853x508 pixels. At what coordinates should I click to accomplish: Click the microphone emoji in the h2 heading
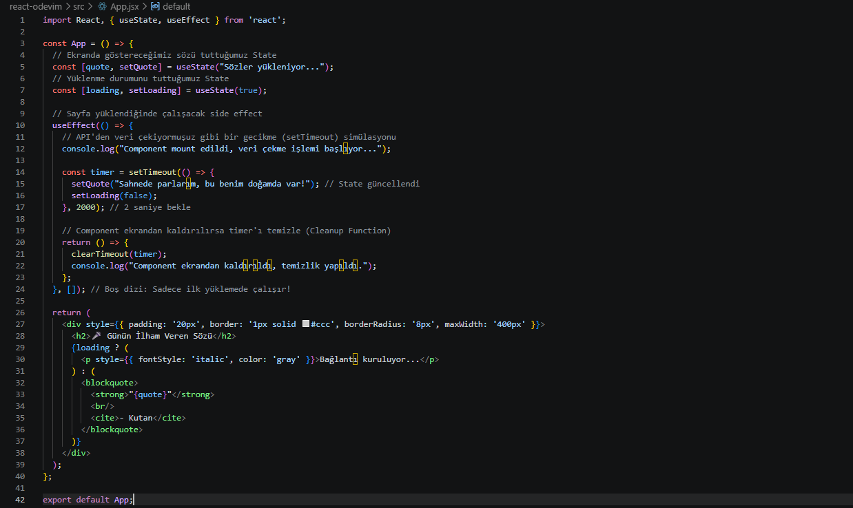[96, 336]
